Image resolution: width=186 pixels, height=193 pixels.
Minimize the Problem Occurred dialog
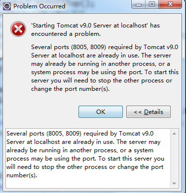(139, 4)
